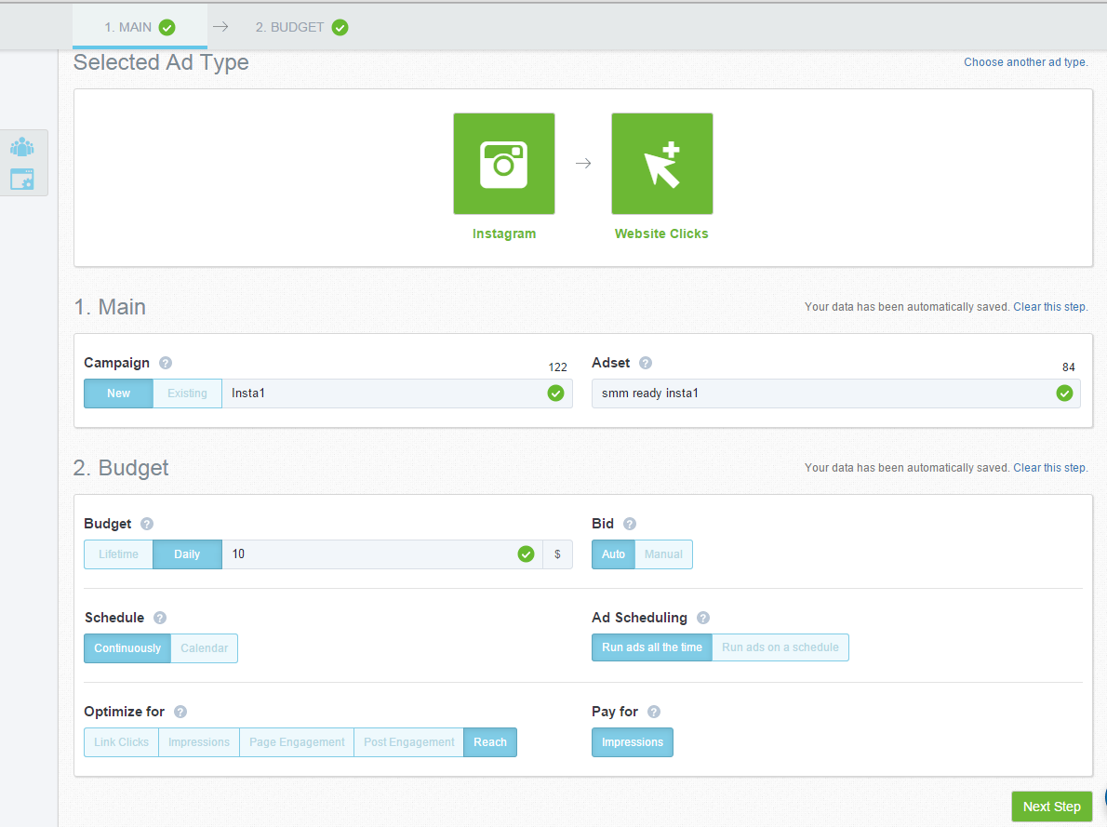Image resolution: width=1107 pixels, height=827 pixels.
Task: Go to the 1. MAIN step tab
Action: (x=140, y=27)
